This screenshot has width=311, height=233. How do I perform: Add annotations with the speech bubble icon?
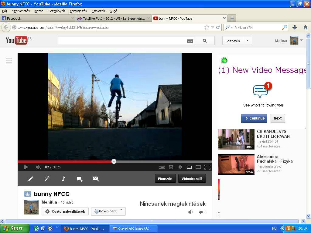[80, 179]
